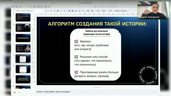Click the Вадим Кеворков video tile
171x96 pixels.
tap(153, 10)
